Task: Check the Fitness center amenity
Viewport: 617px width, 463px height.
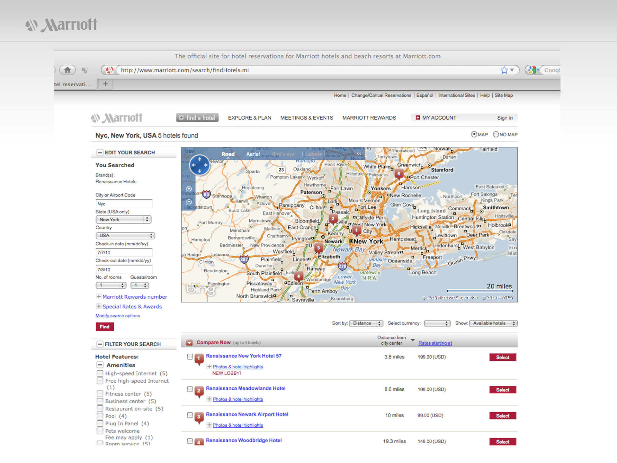Action: coord(100,394)
